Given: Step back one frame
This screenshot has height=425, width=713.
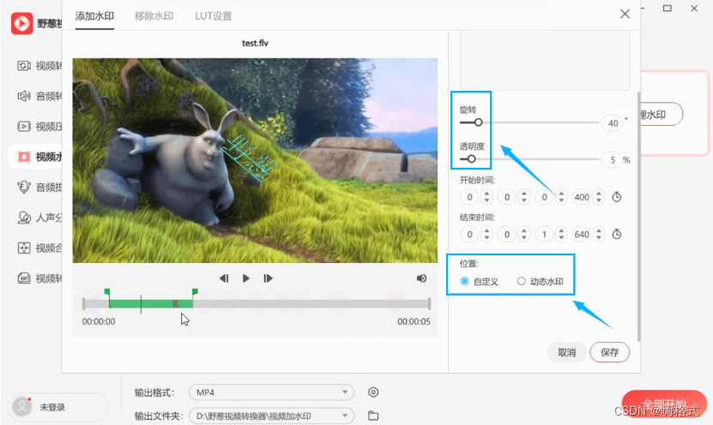Looking at the screenshot, I should click(x=224, y=278).
